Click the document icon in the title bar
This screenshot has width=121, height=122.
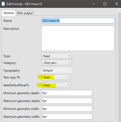3,4
